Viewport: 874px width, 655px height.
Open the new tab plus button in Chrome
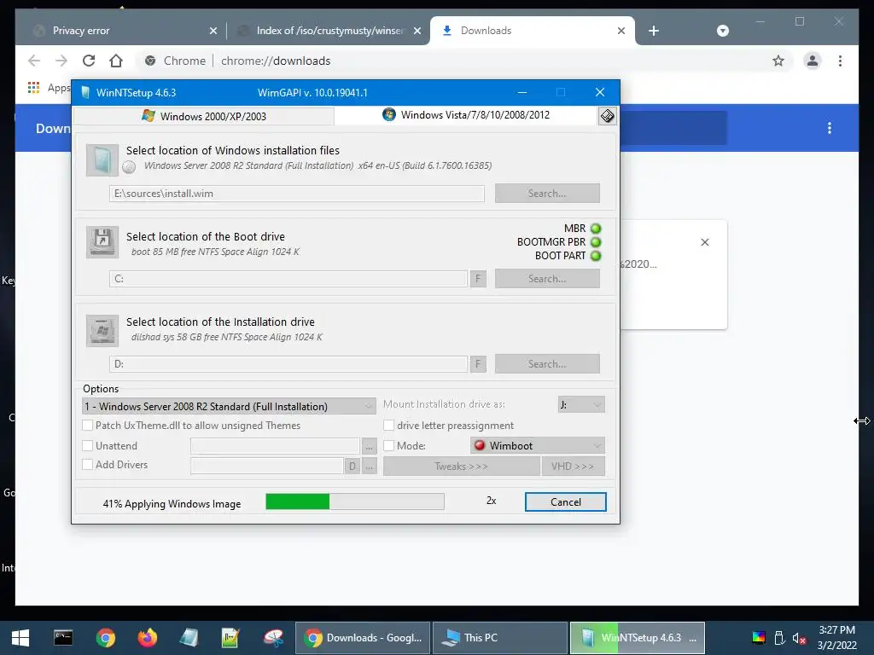654,31
